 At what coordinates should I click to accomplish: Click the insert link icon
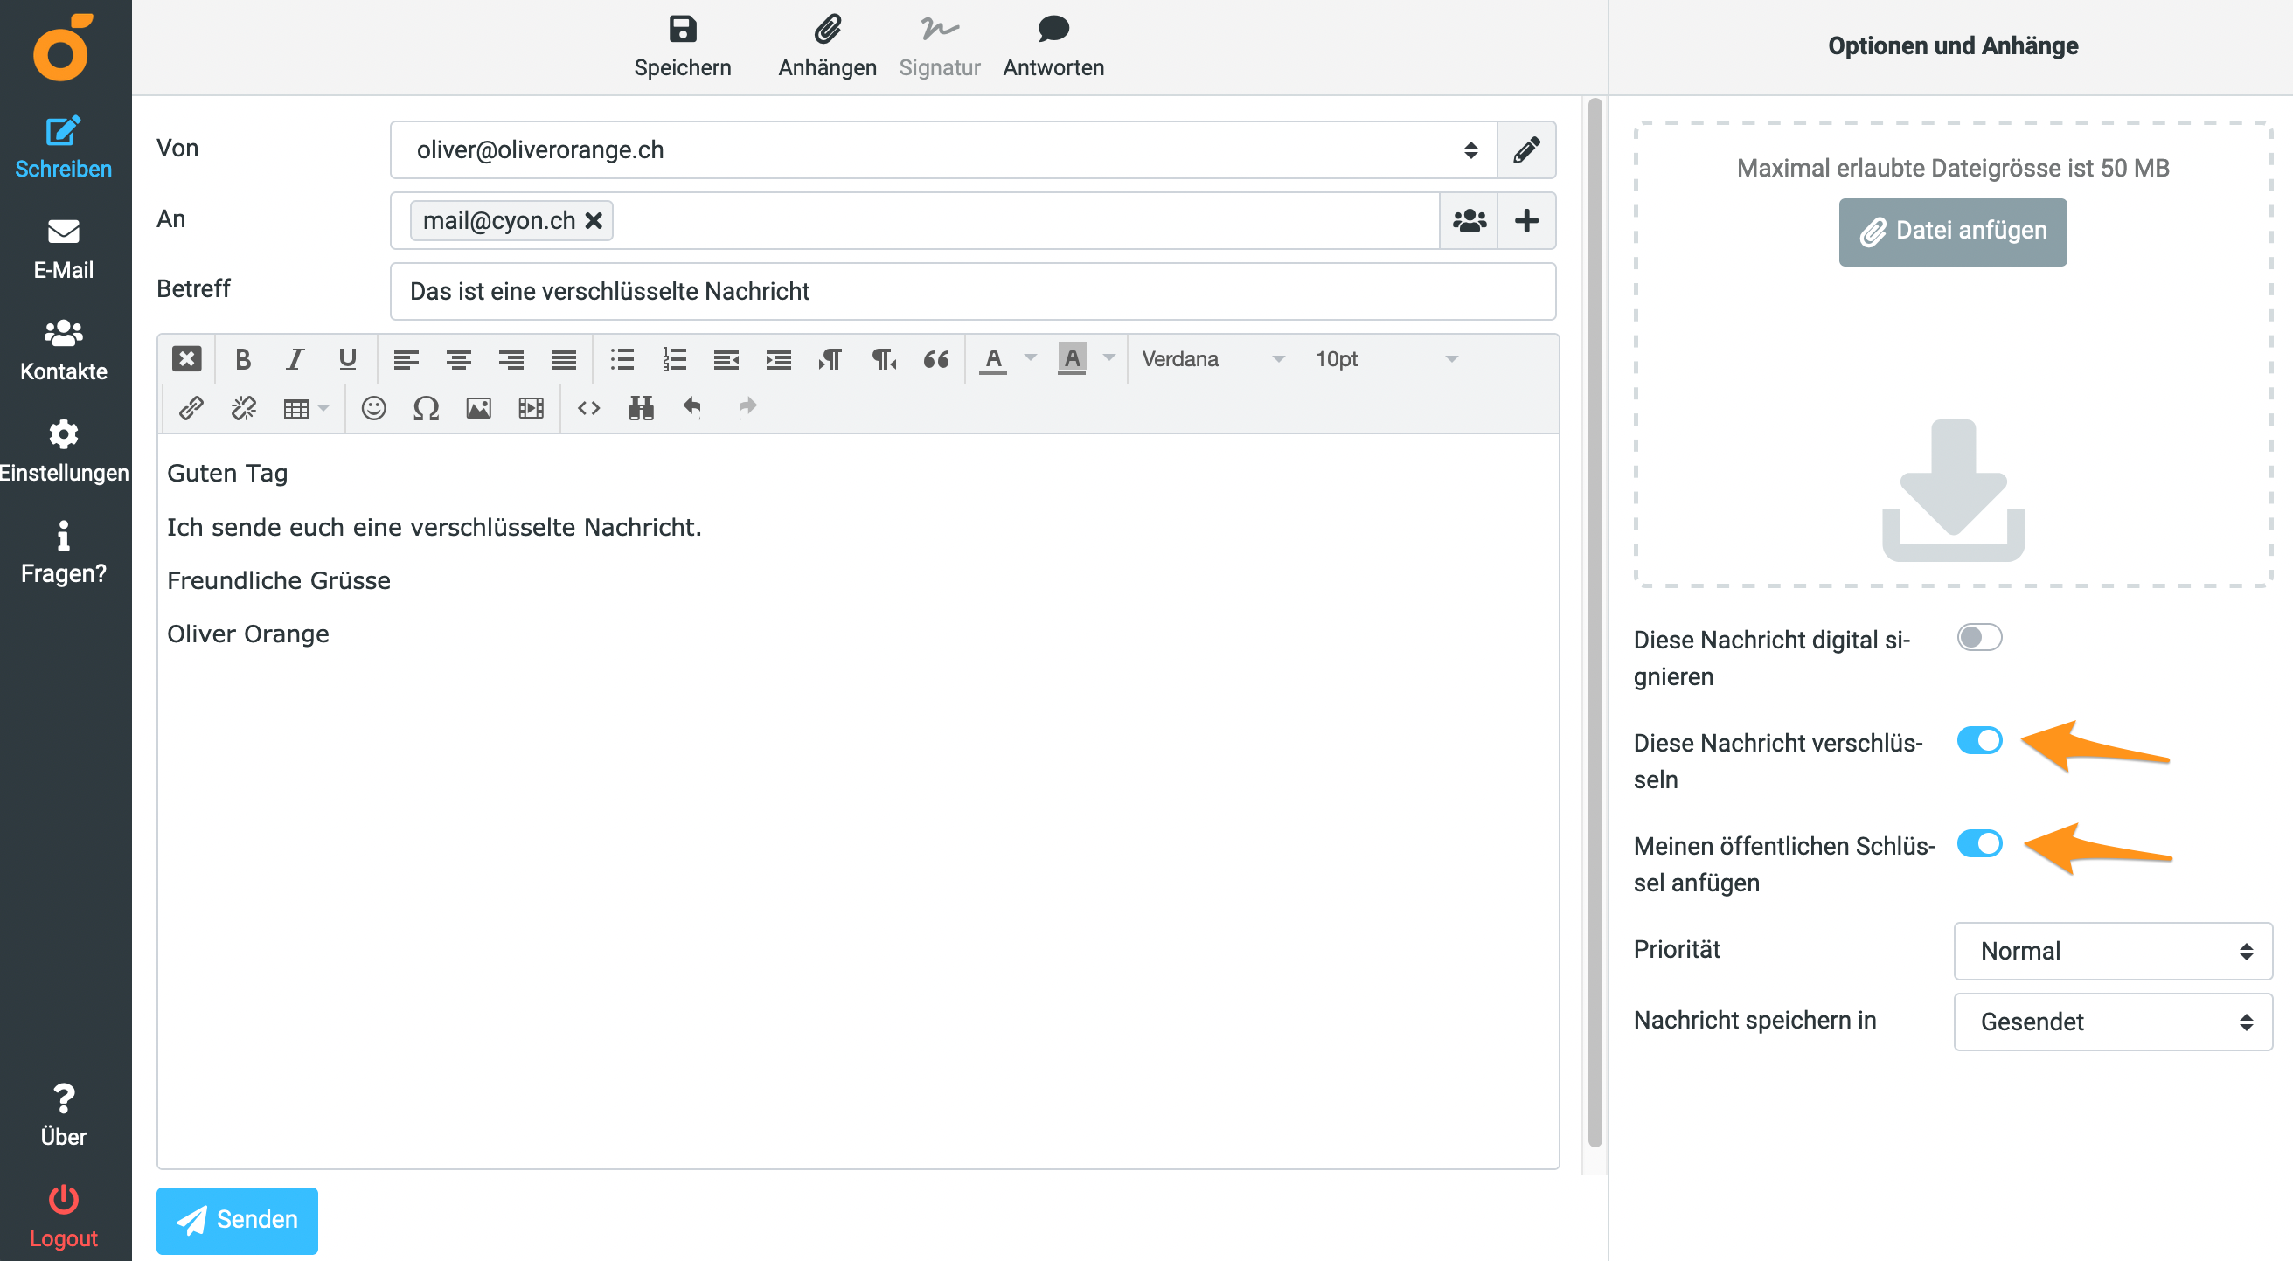pos(191,407)
